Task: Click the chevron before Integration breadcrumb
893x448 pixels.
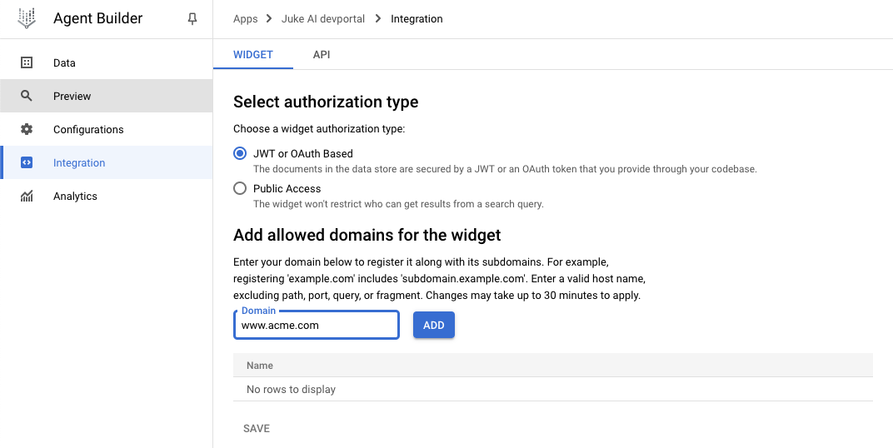Action: pyautogui.click(x=377, y=19)
